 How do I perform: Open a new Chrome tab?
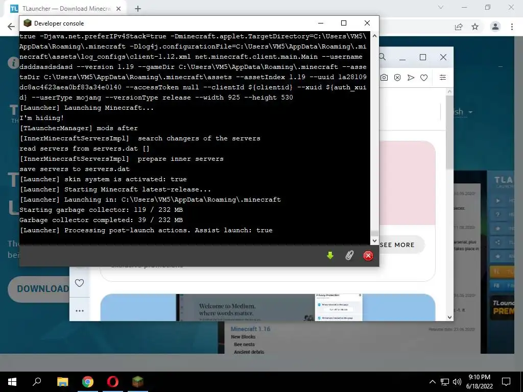[138, 9]
